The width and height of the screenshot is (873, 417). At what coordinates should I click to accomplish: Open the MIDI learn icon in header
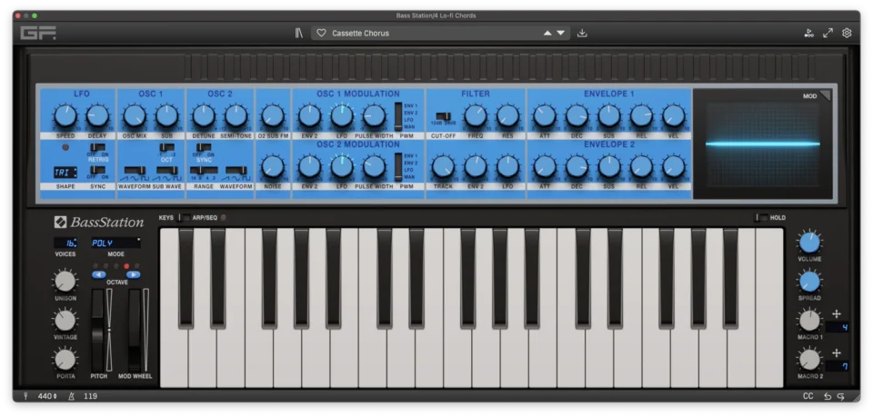click(x=809, y=34)
